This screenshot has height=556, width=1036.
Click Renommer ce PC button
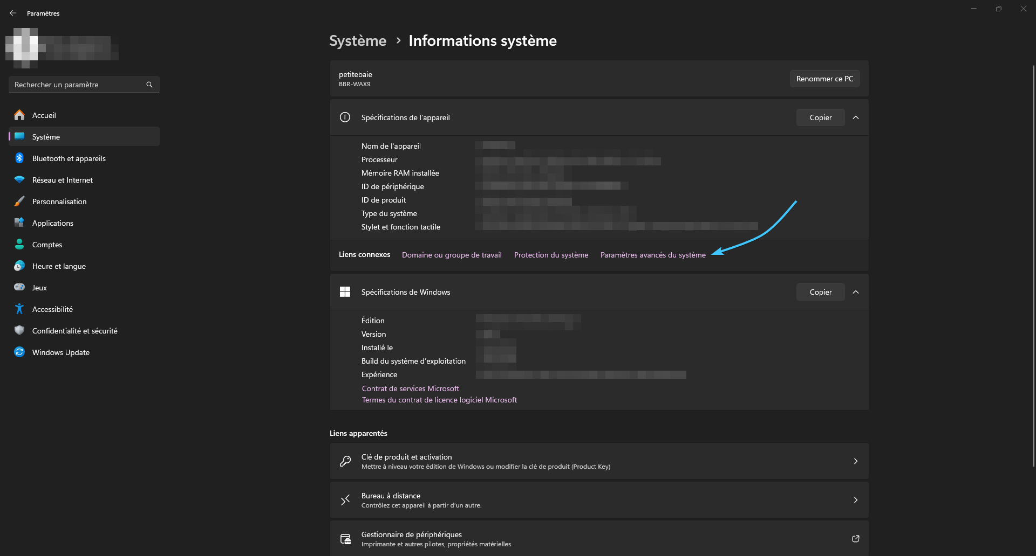tap(824, 79)
